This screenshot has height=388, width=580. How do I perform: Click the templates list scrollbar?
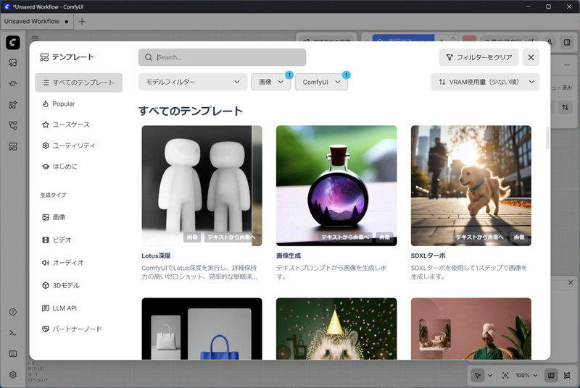547,138
